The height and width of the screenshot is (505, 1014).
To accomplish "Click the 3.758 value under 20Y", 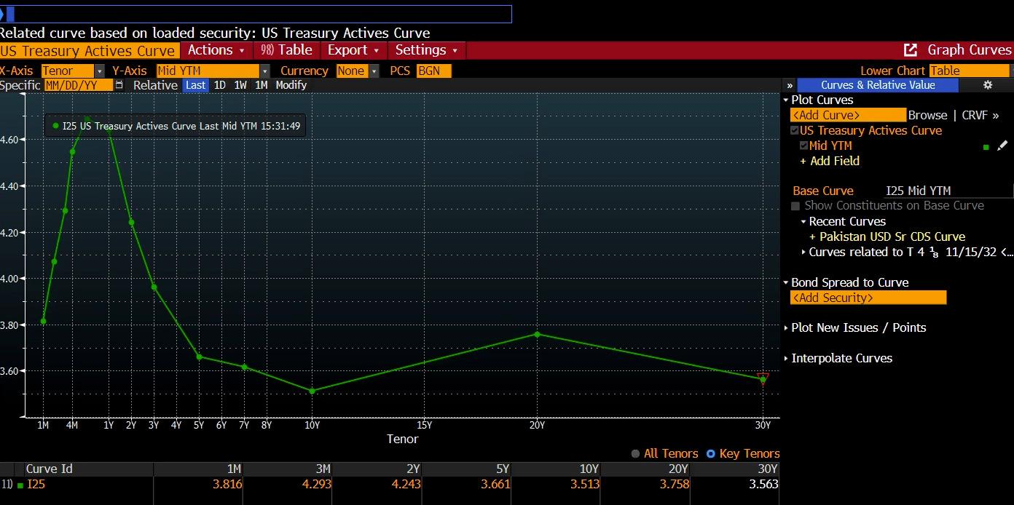I will [x=675, y=484].
